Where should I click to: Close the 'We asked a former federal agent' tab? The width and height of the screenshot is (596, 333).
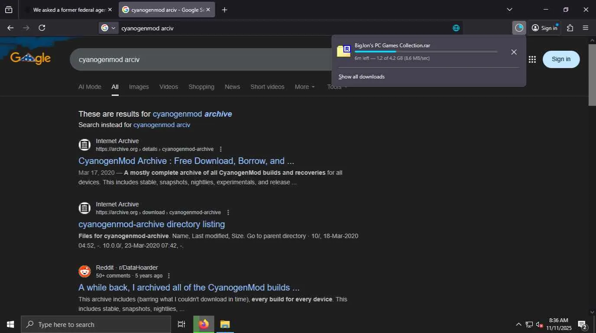tap(110, 10)
